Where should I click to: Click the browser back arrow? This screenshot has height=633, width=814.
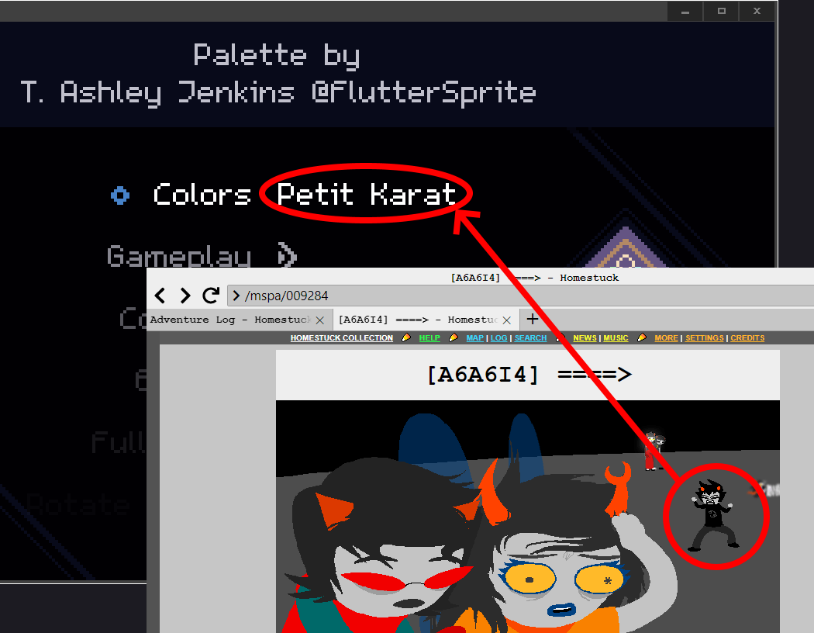point(160,296)
